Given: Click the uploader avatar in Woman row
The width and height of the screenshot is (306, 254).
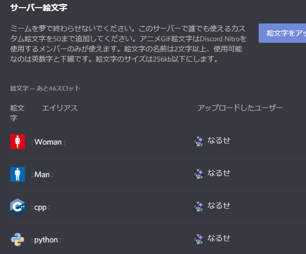Looking at the screenshot, I should tap(199, 141).
